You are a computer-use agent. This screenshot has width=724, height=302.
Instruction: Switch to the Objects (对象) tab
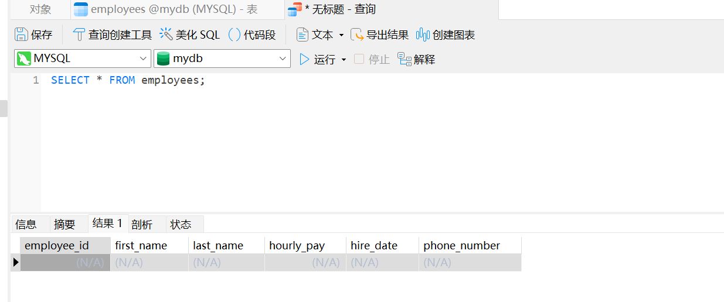(40, 9)
